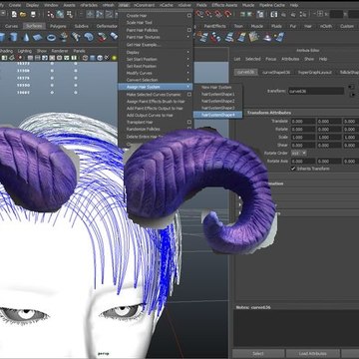Click the New Scene icon in toolbar
The height and width of the screenshot is (359, 359).
click(14, 14)
